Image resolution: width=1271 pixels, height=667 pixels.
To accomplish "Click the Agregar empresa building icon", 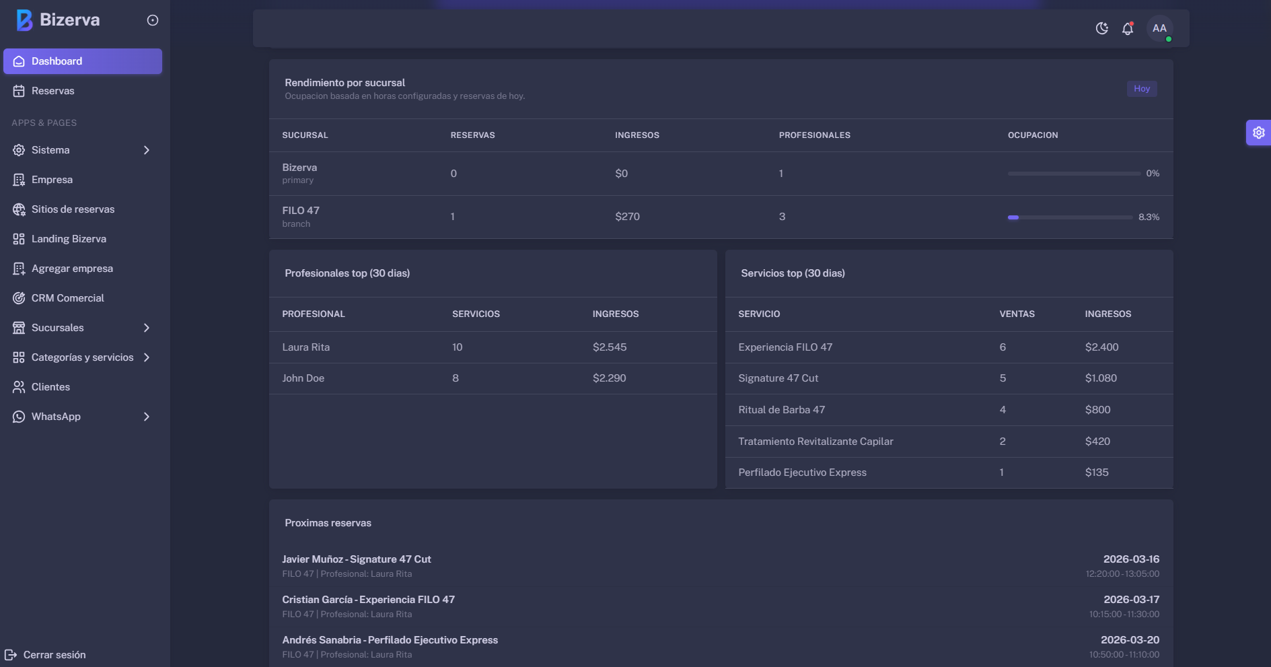I will pyautogui.click(x=19, y=269).
